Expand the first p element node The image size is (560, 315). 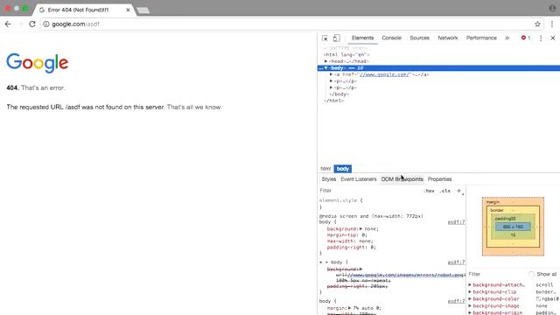pos(332,81)
